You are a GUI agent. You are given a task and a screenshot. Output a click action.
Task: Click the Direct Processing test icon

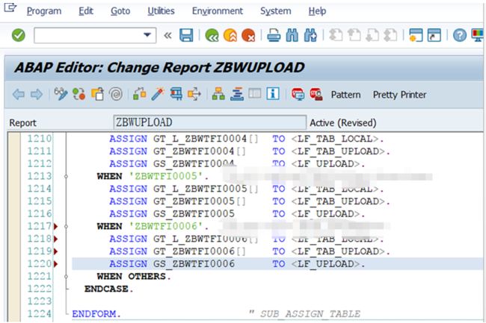point(176,94)
